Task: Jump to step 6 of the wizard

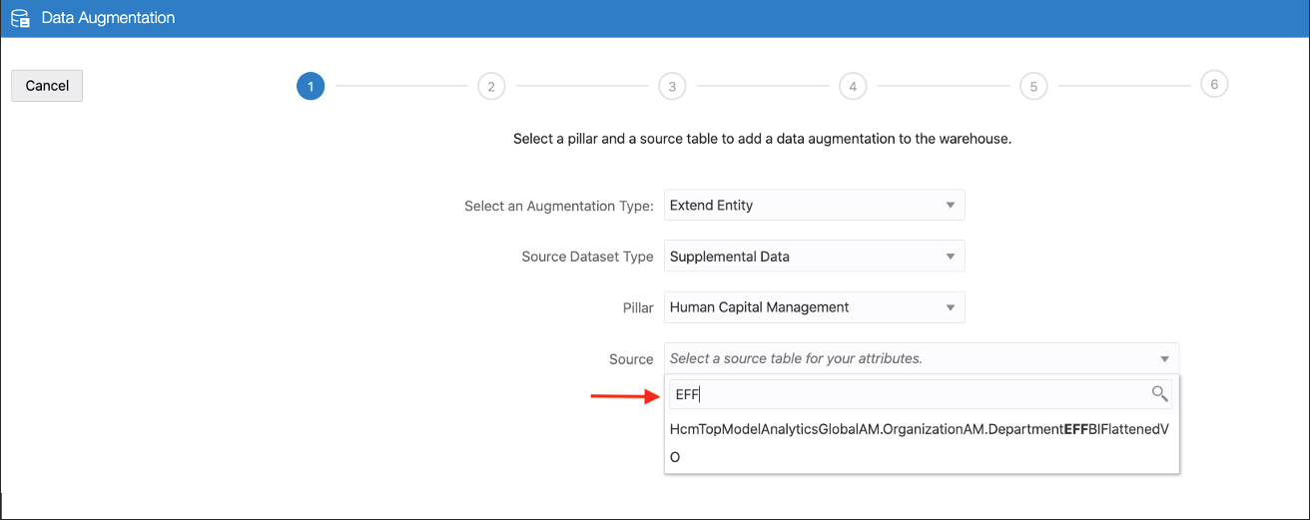Action: [x=1214, y=85]
